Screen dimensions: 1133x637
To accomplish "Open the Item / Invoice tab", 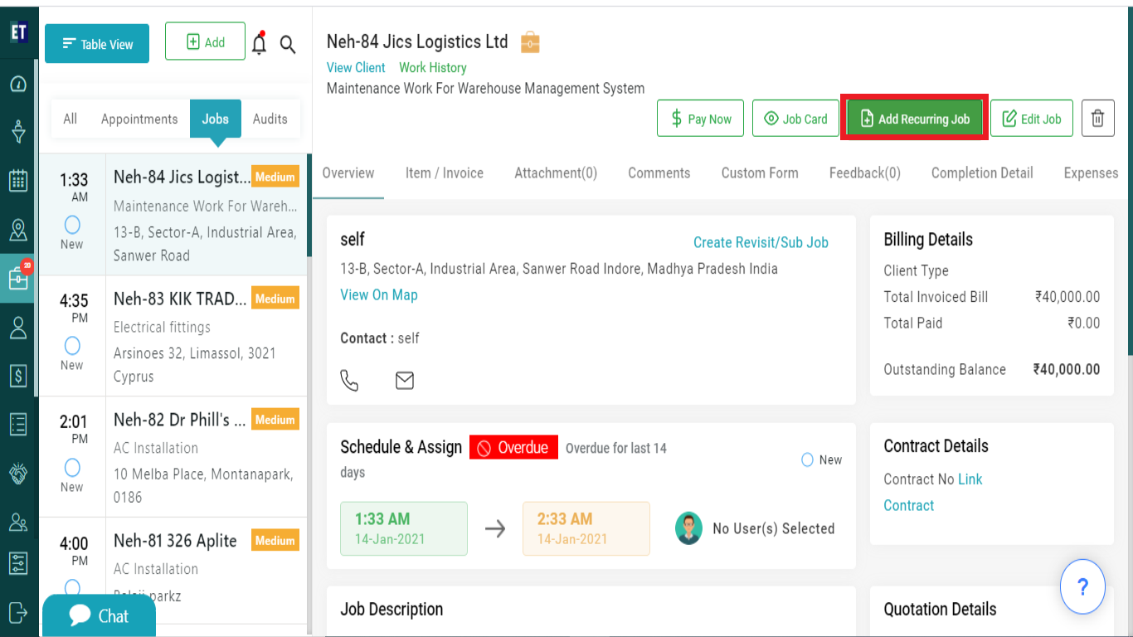I will (445, 173).
